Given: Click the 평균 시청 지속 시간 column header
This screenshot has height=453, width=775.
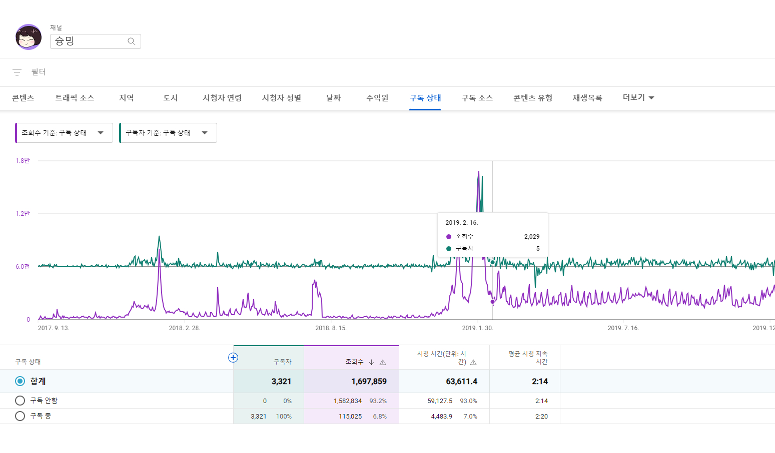Looking at the screenshot, I should (528, 358).
